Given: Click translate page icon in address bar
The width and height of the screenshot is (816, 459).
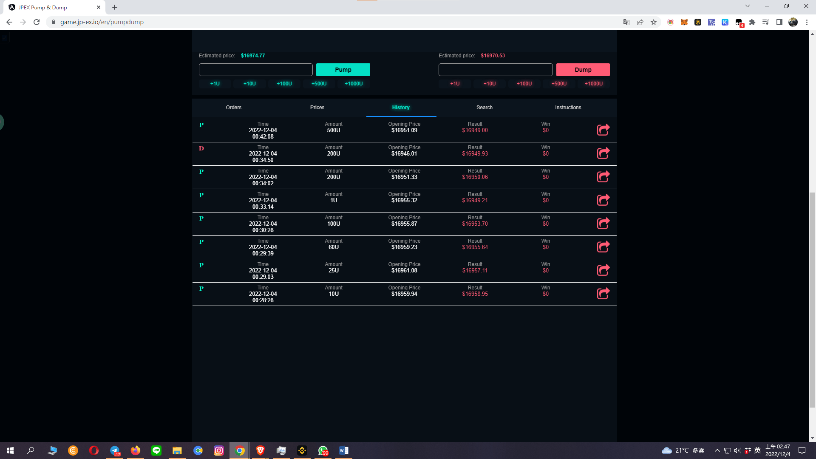Looking at the screenshot, I should (x=626, y=22).
